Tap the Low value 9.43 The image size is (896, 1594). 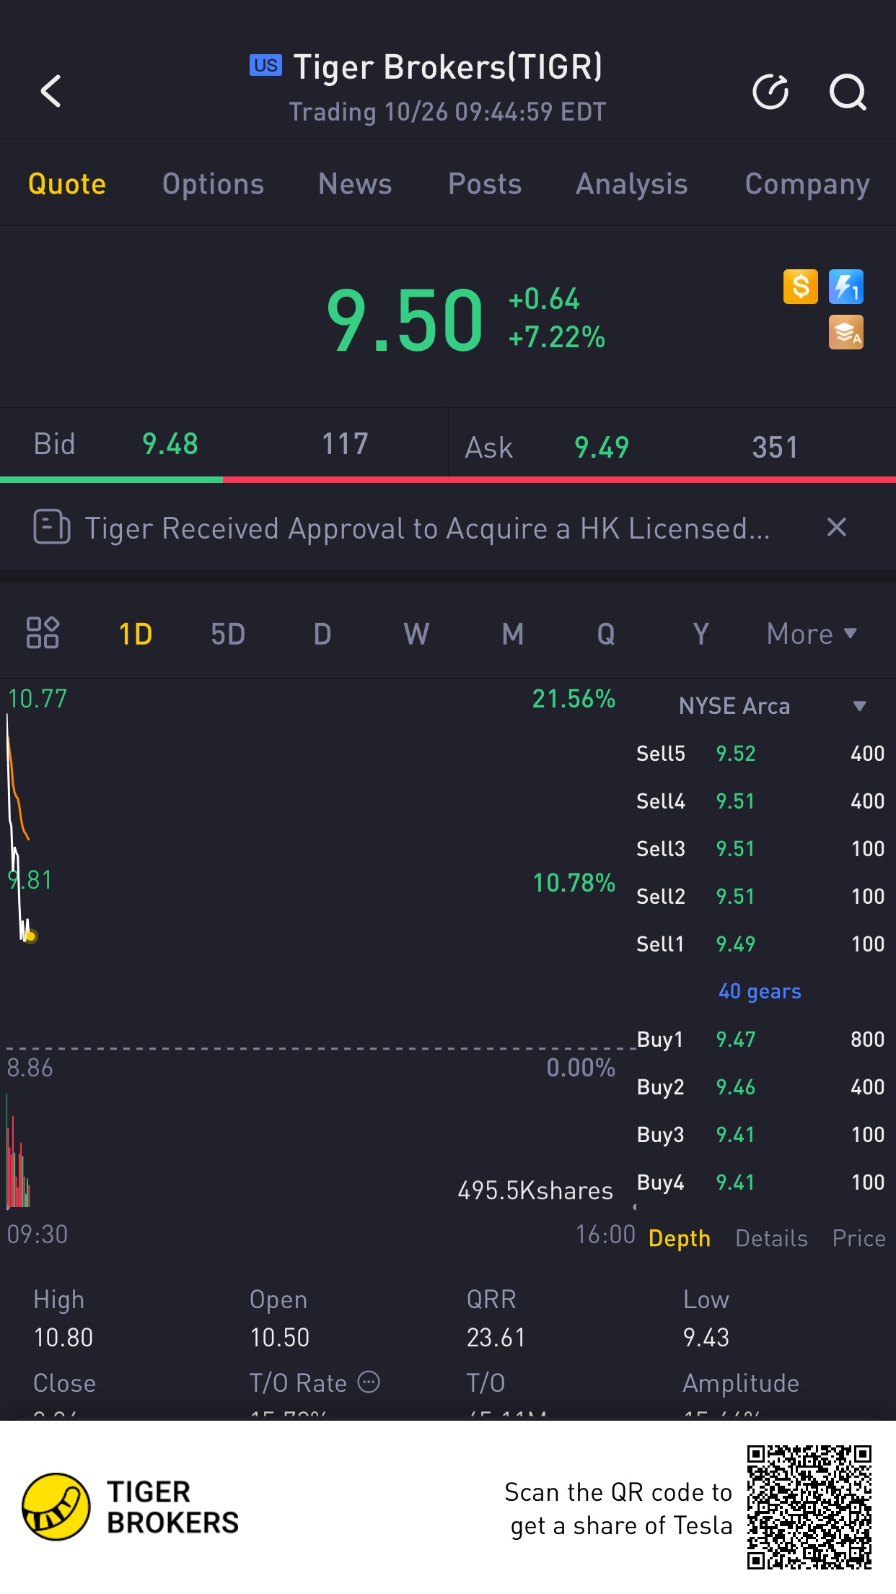click(x=706, y=1338)
